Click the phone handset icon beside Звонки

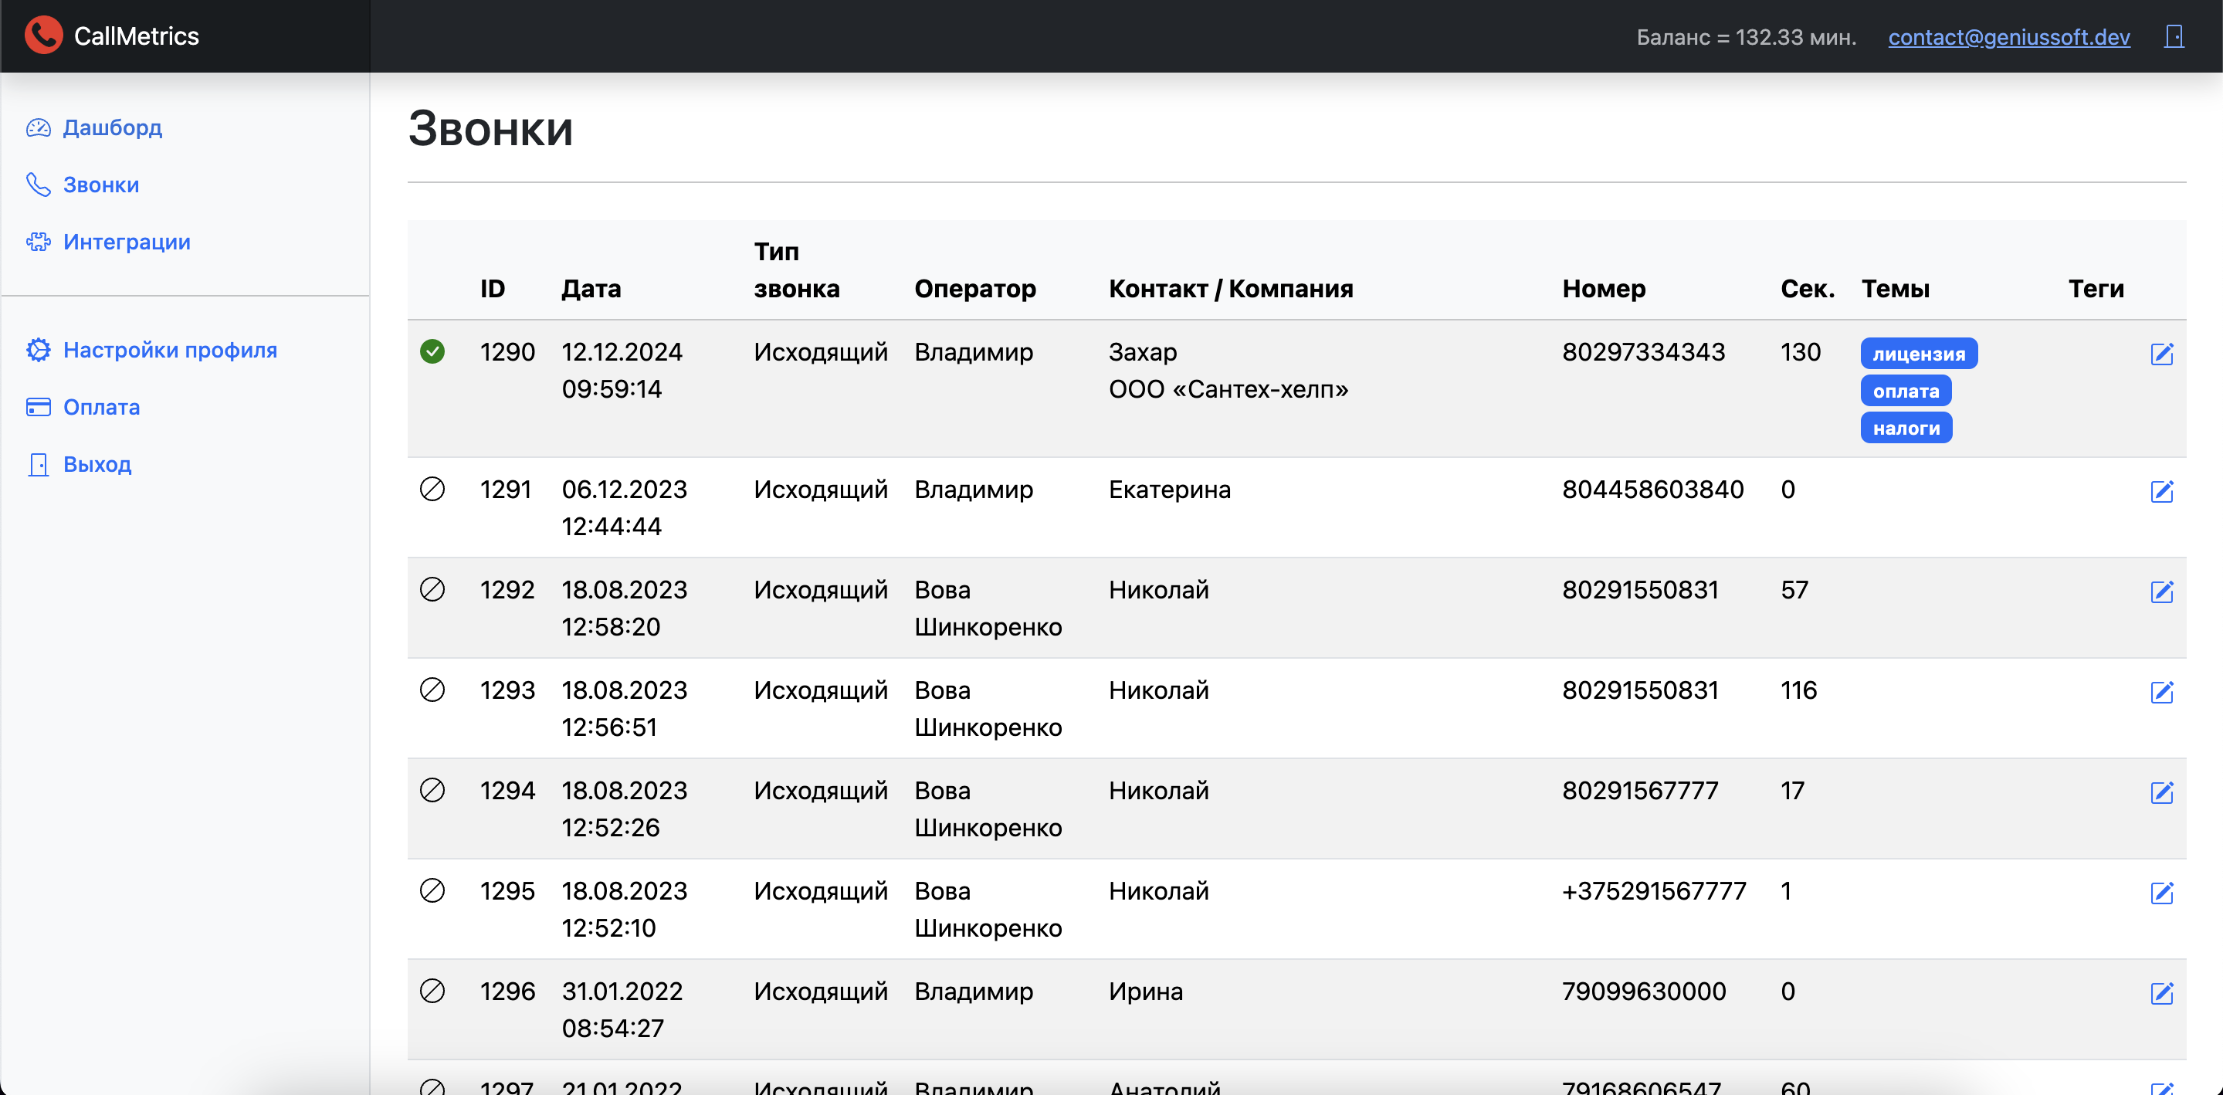tap(39, 185)
